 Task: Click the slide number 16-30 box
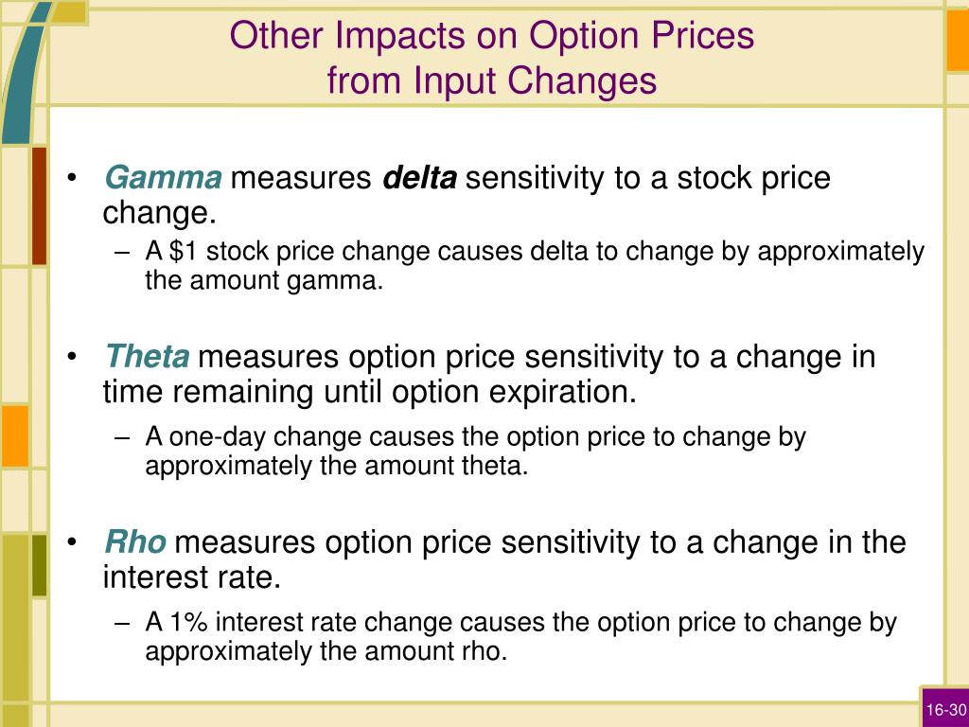coord(945,708)
